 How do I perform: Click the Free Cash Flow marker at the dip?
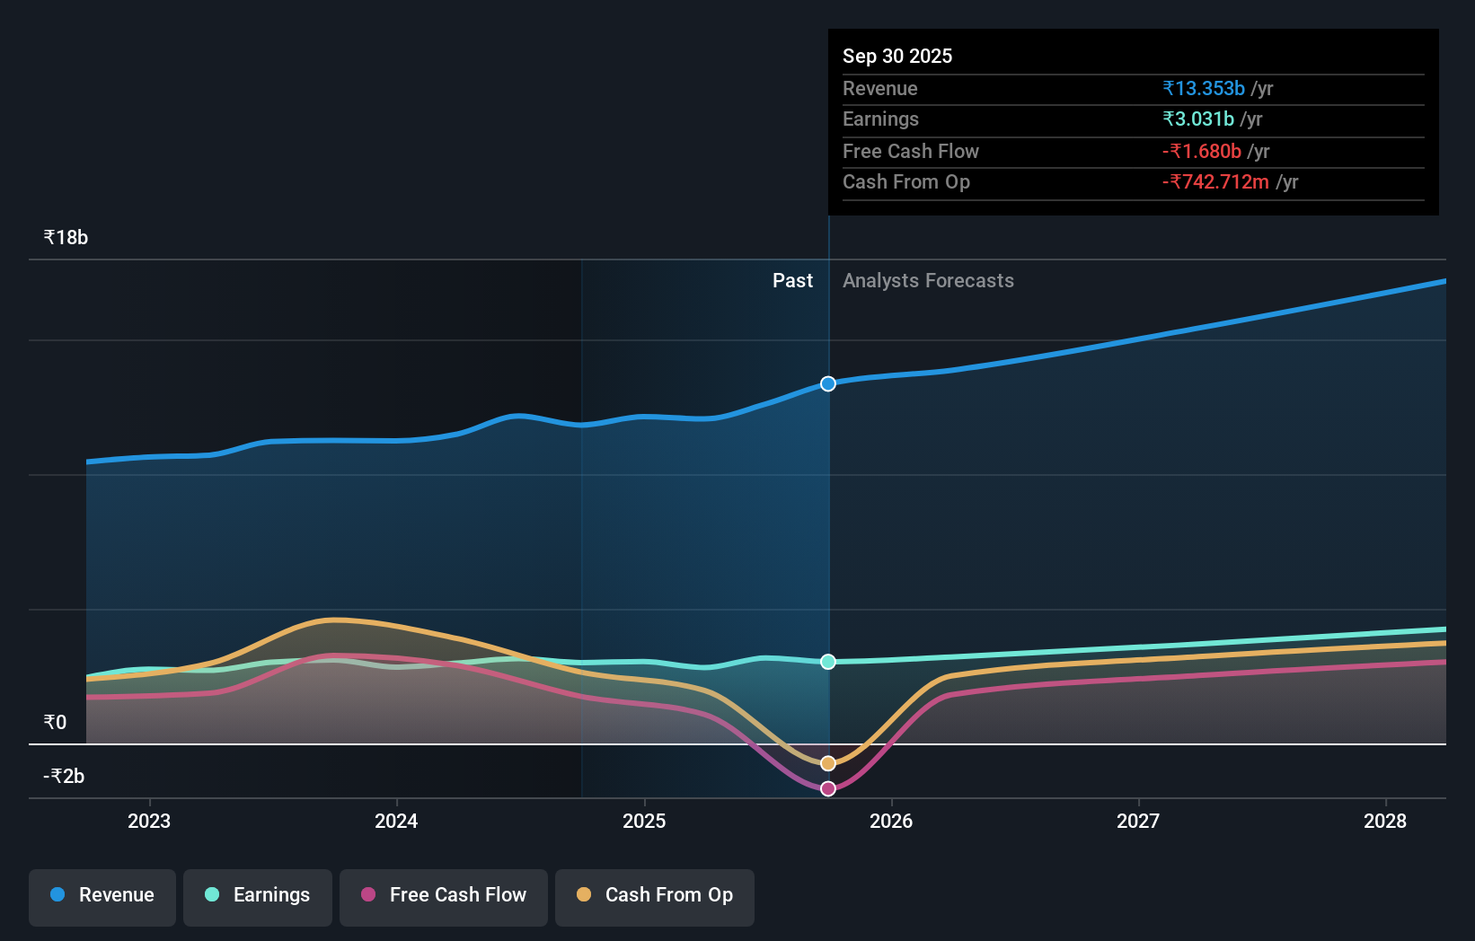[x=827, y=788]
